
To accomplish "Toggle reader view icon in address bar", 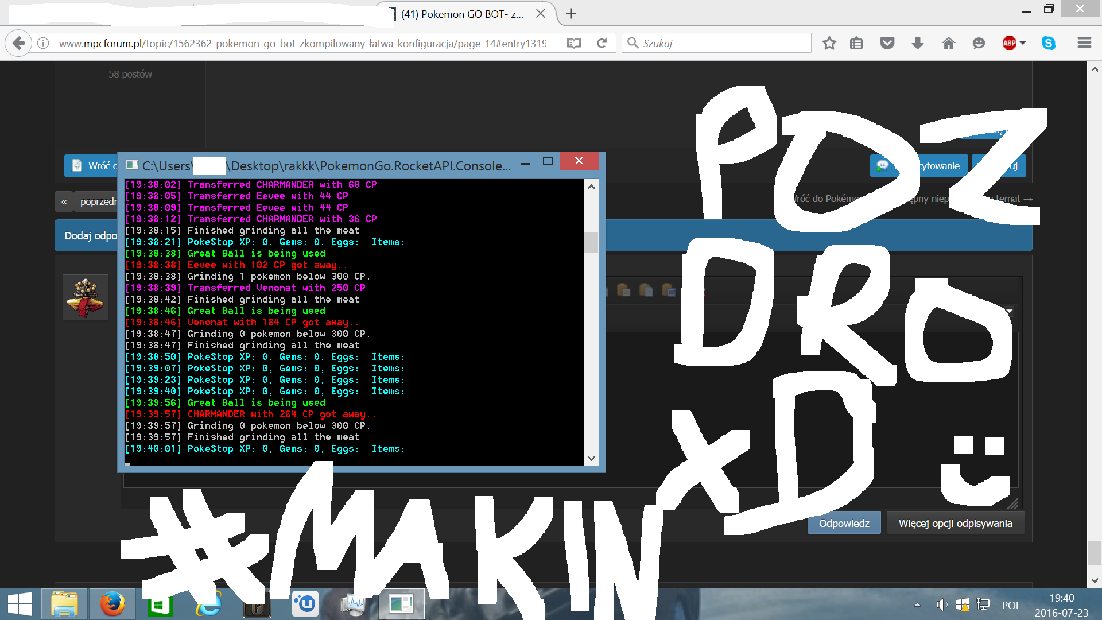I will 573,43.
